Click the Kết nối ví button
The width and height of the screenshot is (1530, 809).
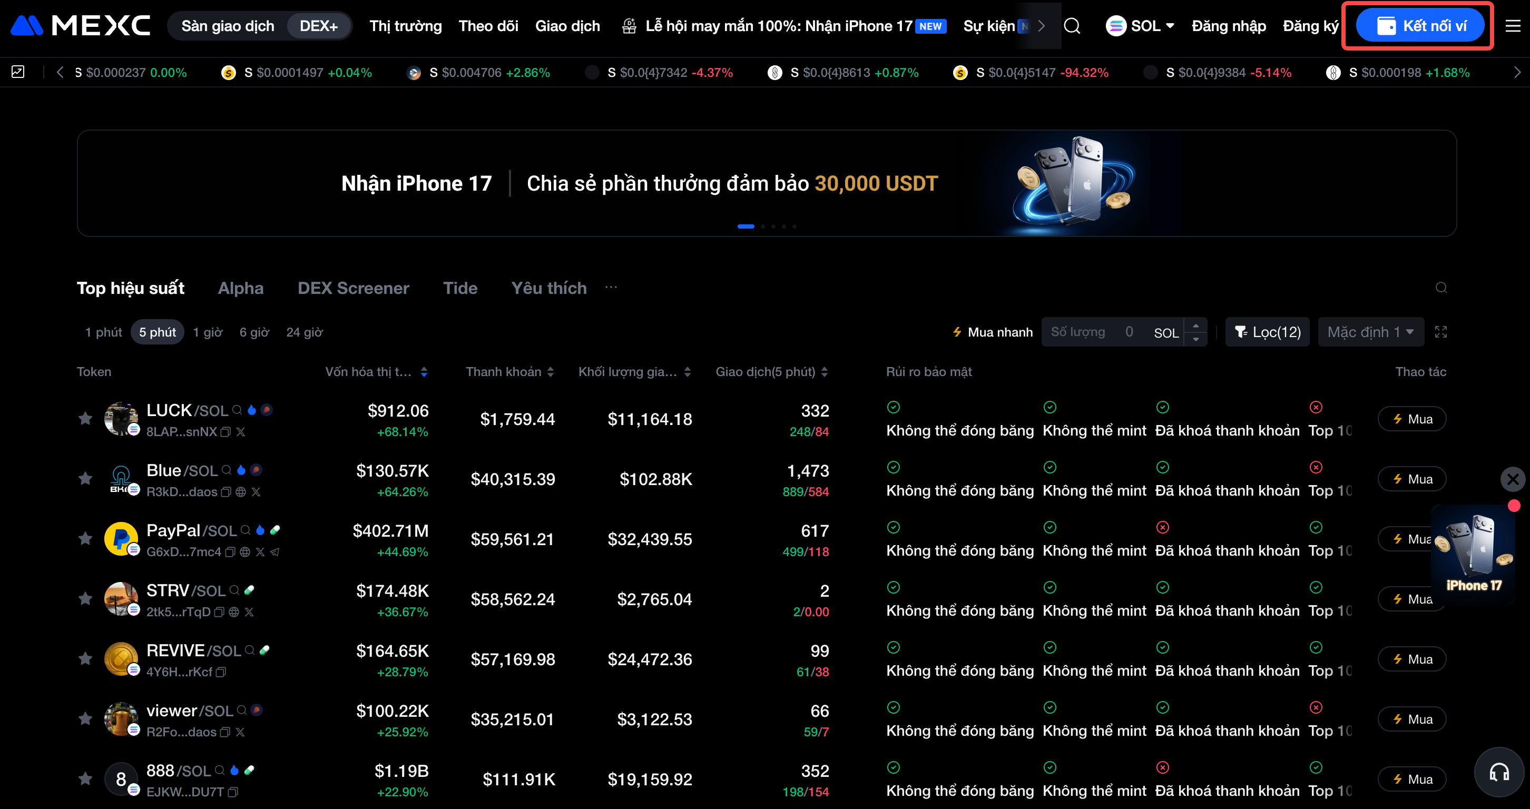point(1420,26)
